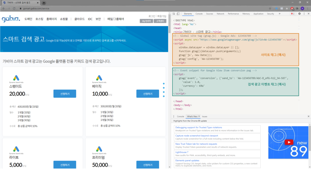This screenshot has width=311, height=175.
Task: Click the Google Ads icon on 베이직 card
Action: coord(99,78)
